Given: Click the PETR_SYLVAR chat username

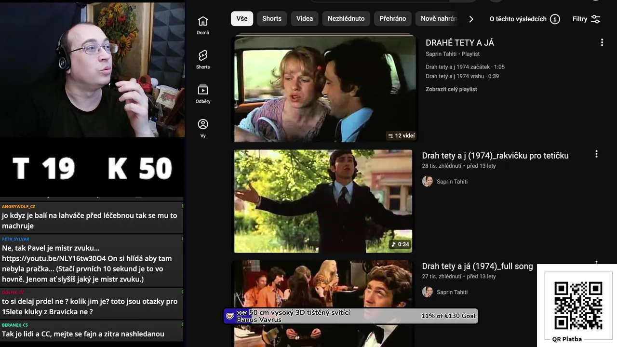Looking at the screenshot, I should click(15, 239).
